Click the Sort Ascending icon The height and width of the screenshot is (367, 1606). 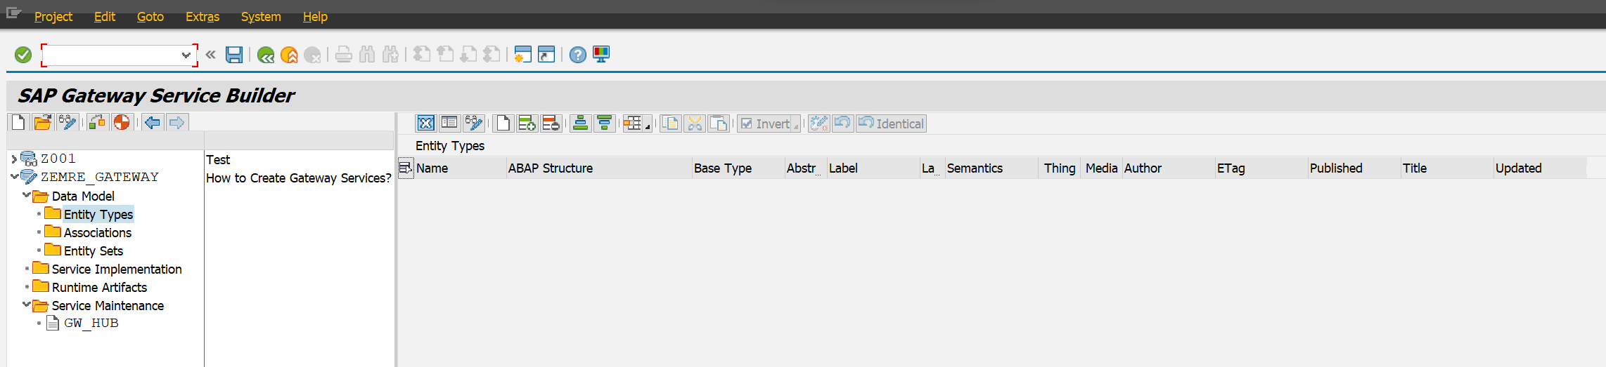[x=580, y=124]
